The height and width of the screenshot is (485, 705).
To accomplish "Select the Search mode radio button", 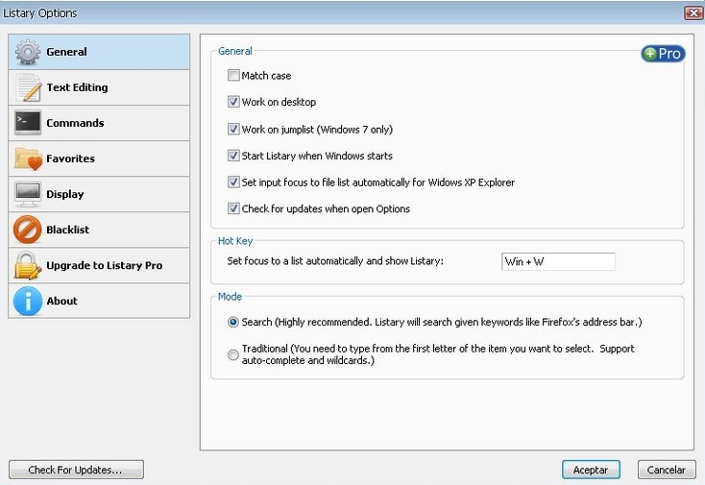I will click(x=232, y=322).
